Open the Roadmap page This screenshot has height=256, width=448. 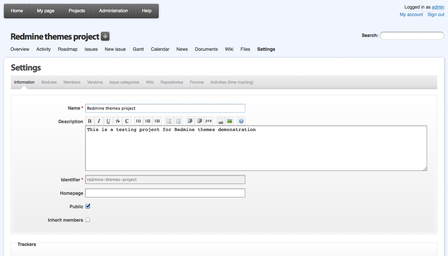tap(68, 49)
